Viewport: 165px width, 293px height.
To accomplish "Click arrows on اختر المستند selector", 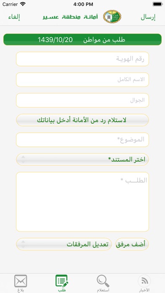I will click(23, 160).
